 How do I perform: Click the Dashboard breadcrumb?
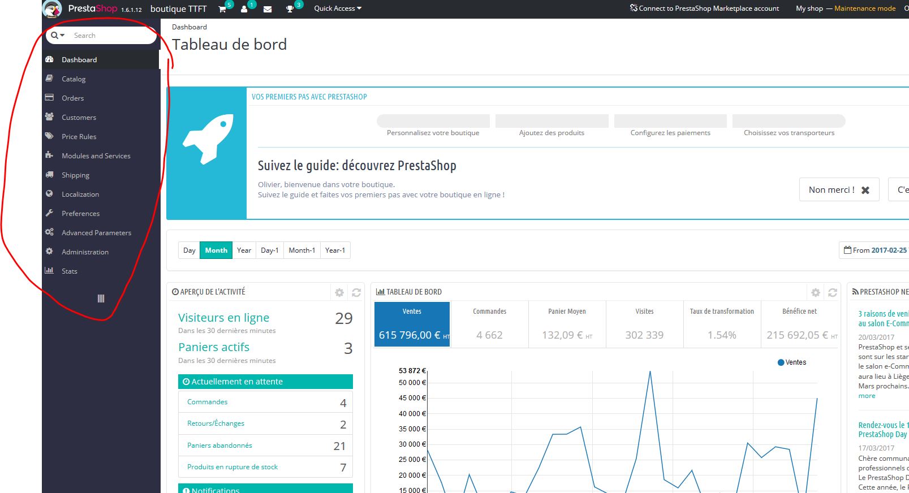pos(189,27)
